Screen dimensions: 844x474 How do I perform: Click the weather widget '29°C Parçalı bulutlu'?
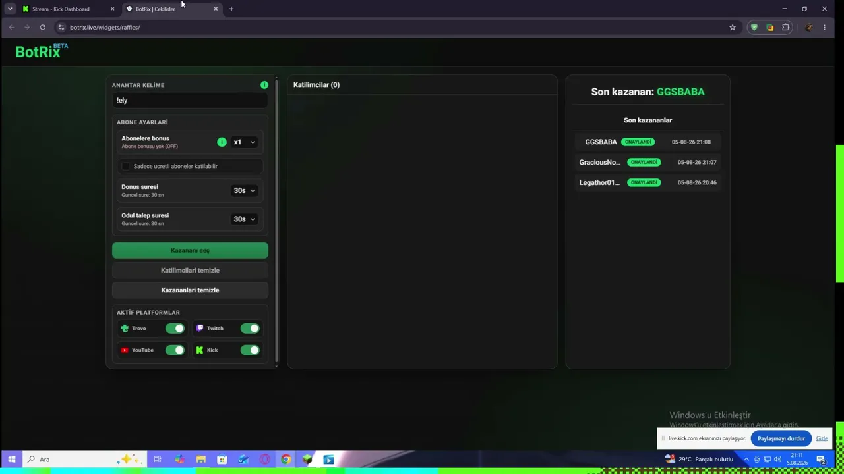[x=700, y=460]
